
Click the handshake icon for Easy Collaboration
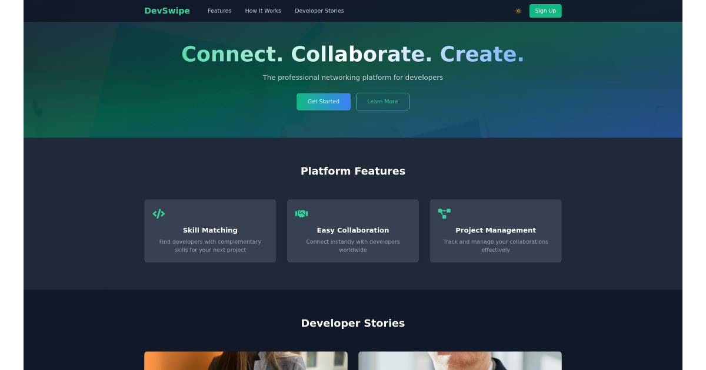pyautogui.click(x=301, y=214)
